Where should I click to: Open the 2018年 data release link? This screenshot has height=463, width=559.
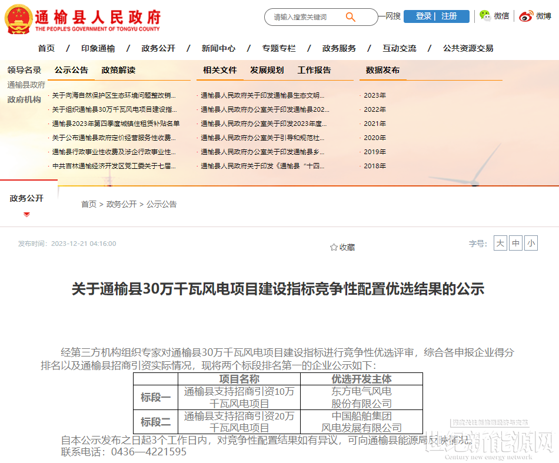(x=375, y=166)
